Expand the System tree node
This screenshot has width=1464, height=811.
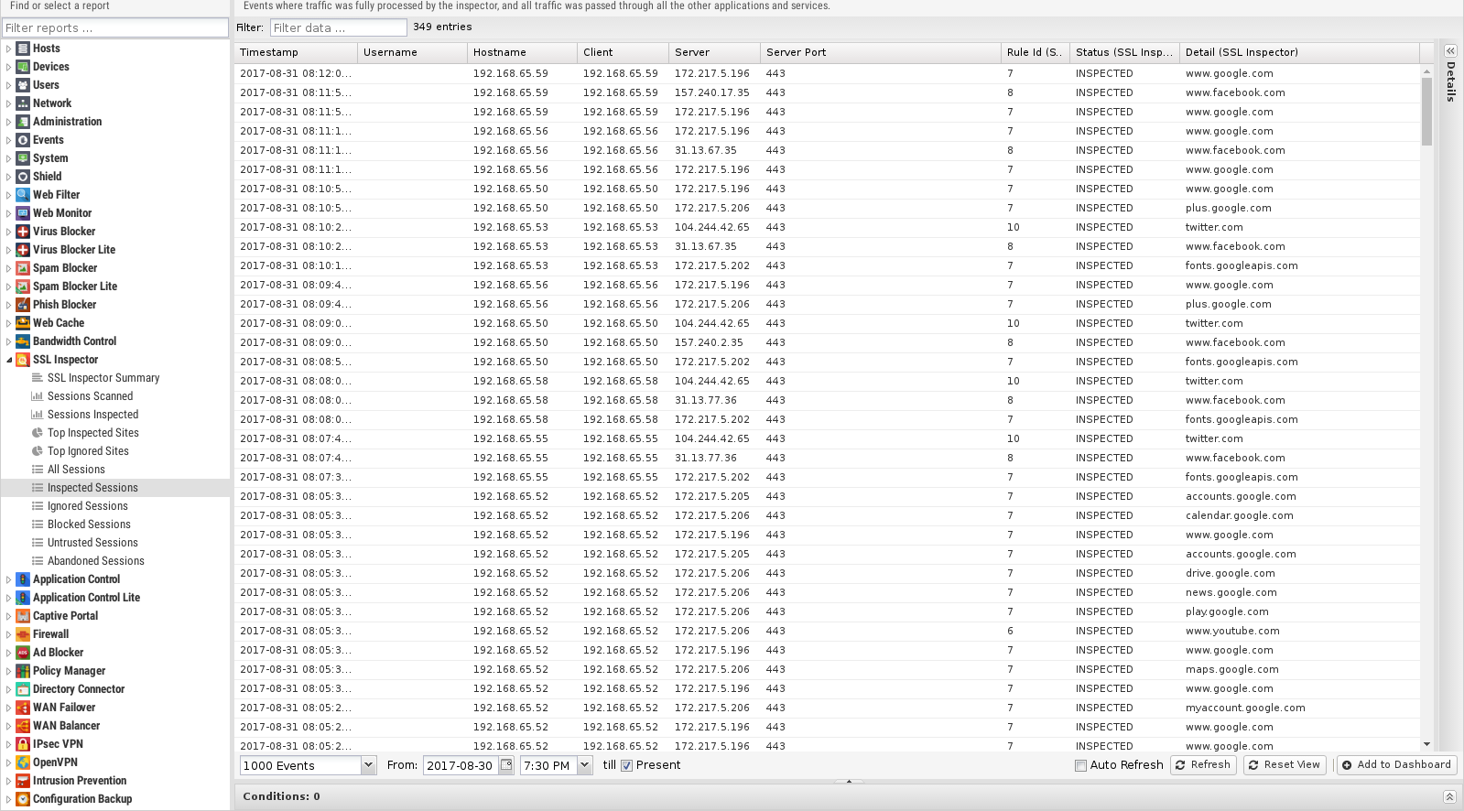pos(9,158)
